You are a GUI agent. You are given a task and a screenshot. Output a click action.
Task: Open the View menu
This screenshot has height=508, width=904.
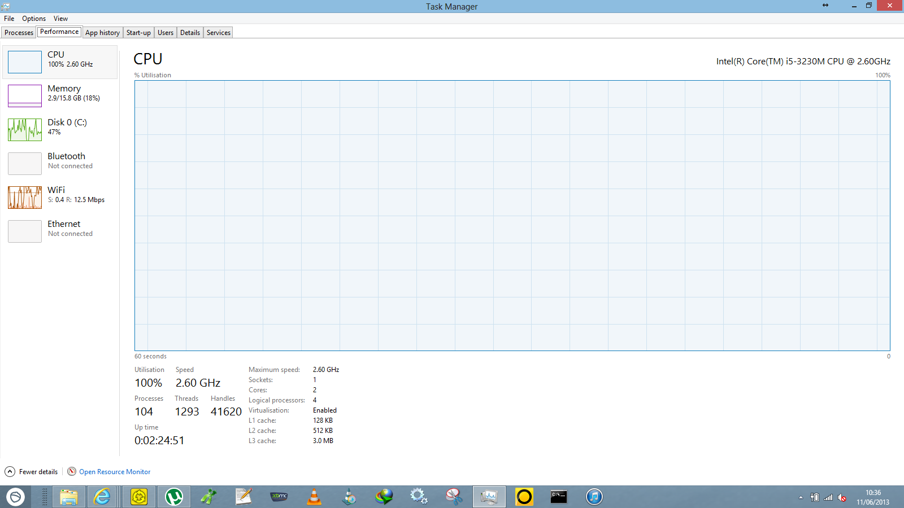pyautogui.click(x=60, y=19)
